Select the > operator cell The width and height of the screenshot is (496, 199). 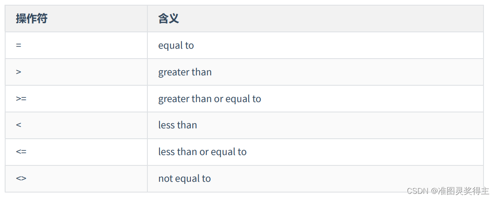[x=76, y=72]
